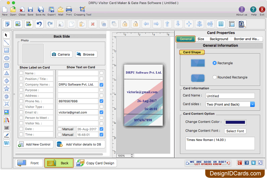Click the Email Id text field
This screenshot has height=178, width=267.
(78, 112)
